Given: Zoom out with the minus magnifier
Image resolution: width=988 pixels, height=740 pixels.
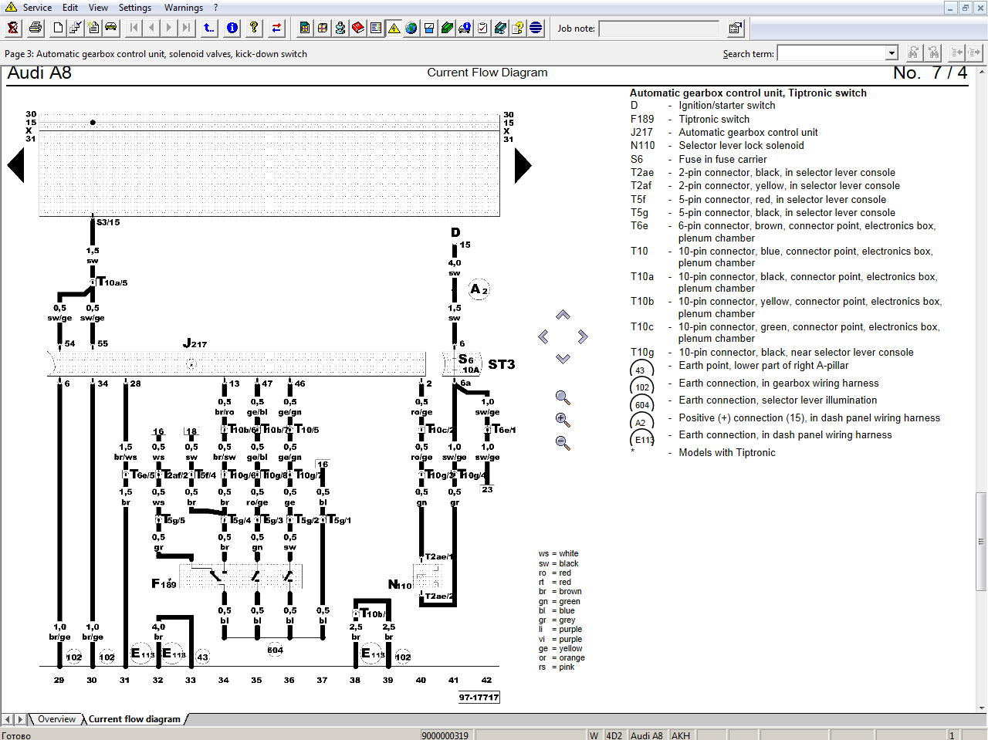Looking at the screenshot, I should point(563,443).
